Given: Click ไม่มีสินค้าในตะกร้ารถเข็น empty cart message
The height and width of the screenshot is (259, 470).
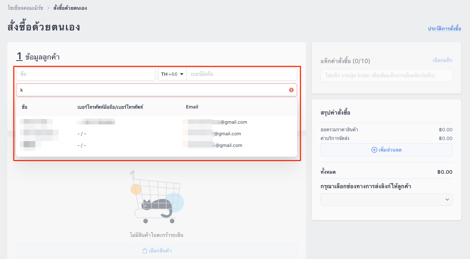Looking at the screenshot, I should 156,235.
